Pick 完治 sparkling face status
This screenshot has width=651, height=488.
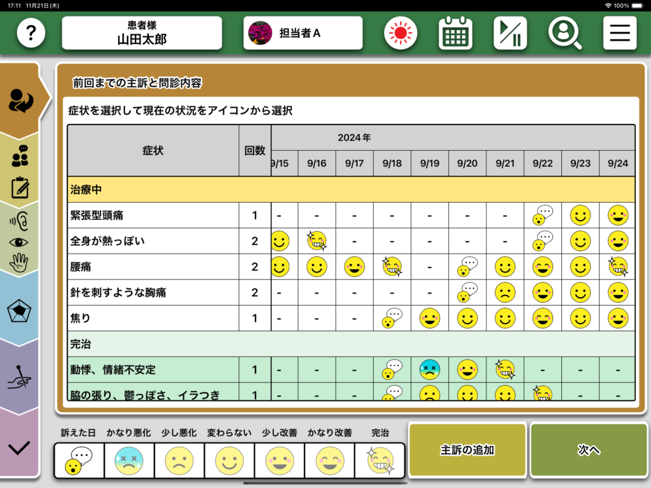[x=380, y=460]
